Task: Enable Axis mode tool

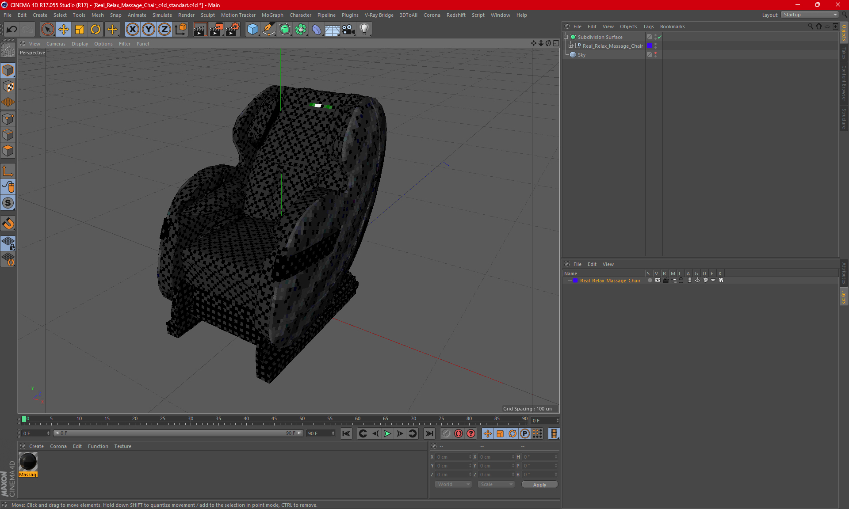Action: click(x=8, y=171)
